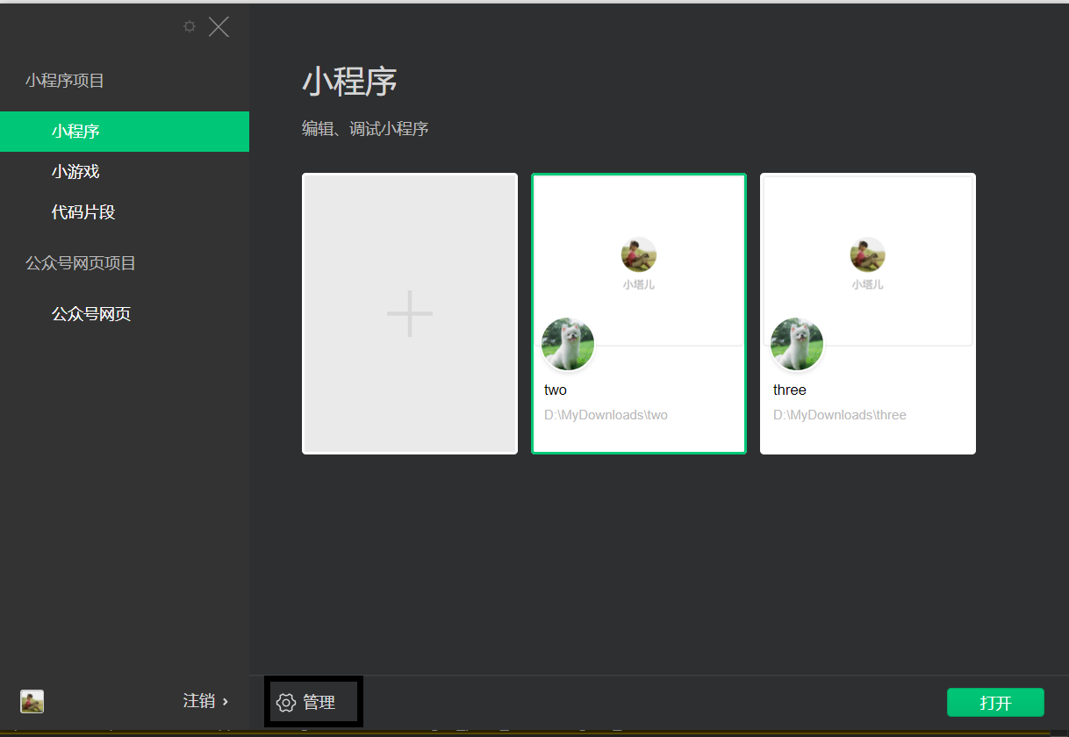1069x737 pixels.
Task: Click the user avatar at bottom left
Action: (32, 701)
